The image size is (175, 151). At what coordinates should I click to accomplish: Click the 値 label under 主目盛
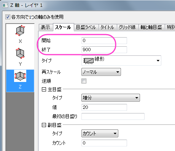(x=55, y=107)
